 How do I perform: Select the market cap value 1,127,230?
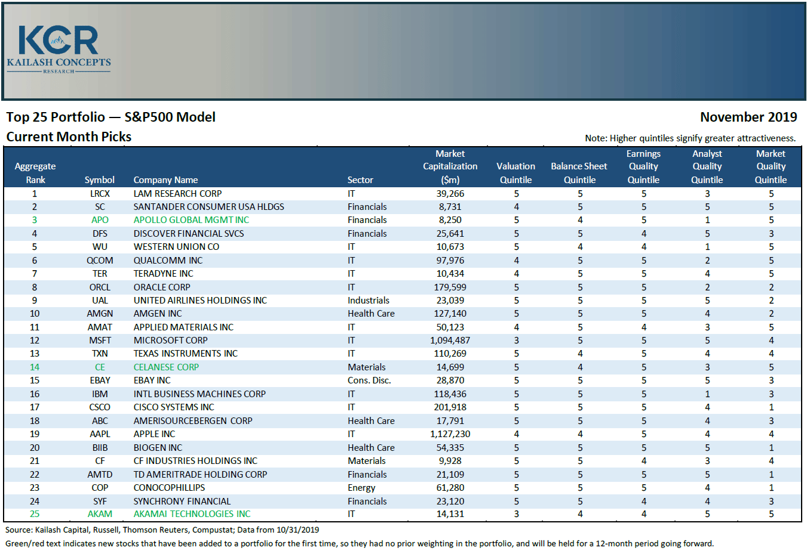450,434
